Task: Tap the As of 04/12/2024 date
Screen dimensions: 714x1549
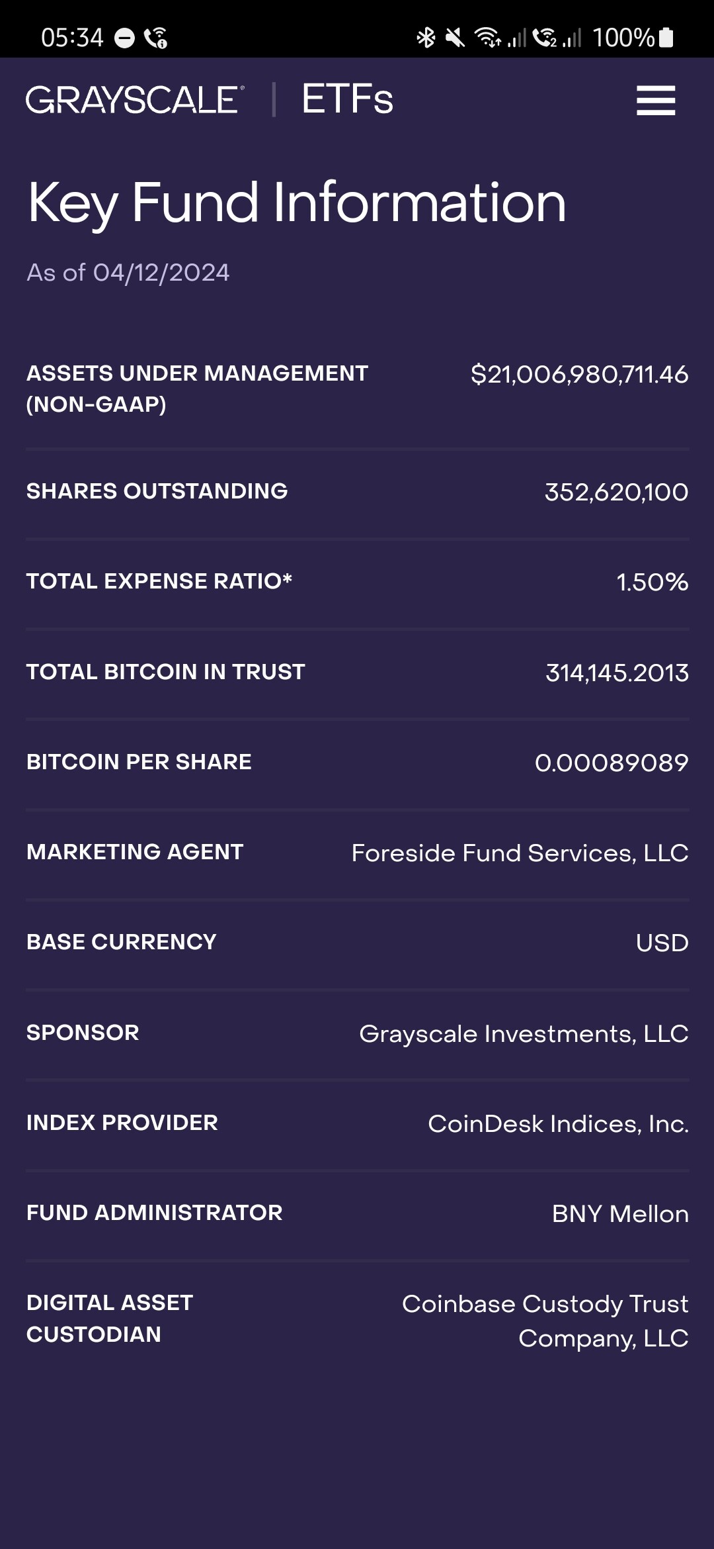Action: click(x=128, y=273)
